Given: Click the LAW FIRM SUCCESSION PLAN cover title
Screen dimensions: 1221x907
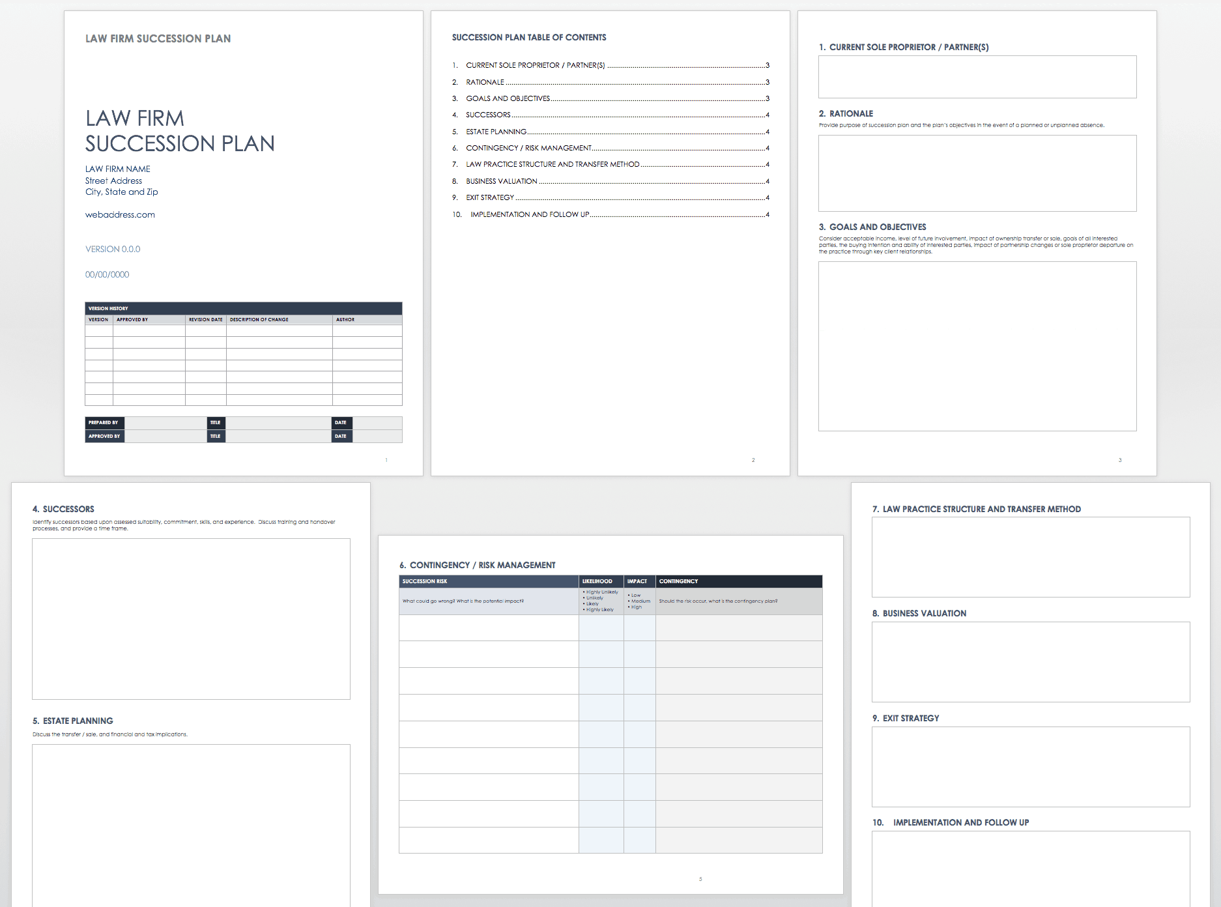Looking at the screenshot, I should click(180, 131).
